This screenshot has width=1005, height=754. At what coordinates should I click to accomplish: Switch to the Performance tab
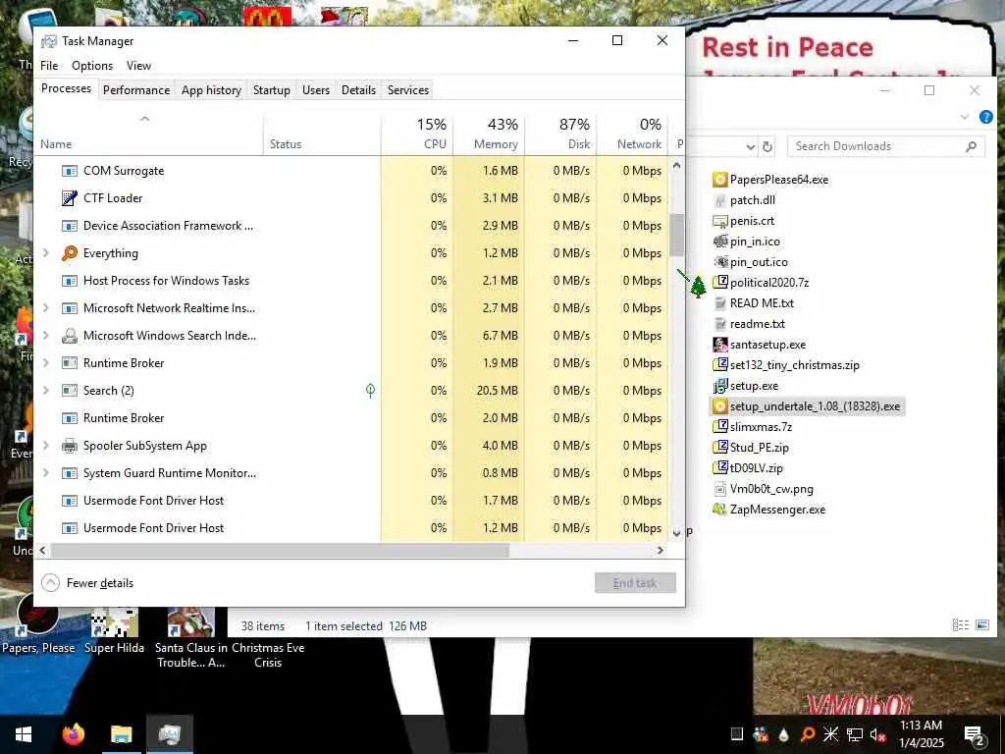pos(136,90)
